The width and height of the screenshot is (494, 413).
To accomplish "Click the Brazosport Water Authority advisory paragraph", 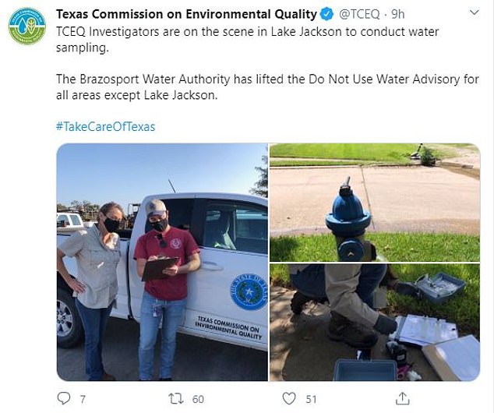I will (267, 87).
